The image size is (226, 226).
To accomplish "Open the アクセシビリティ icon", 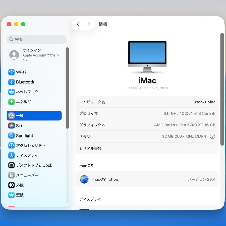I will (x=11, y=146).
